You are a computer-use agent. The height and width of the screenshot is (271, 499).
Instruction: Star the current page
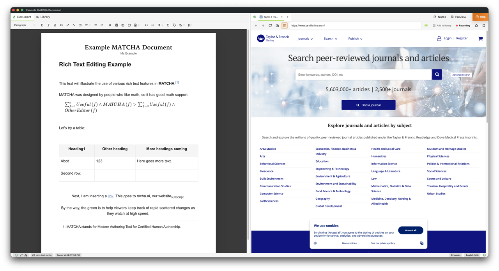click(476, 25)
